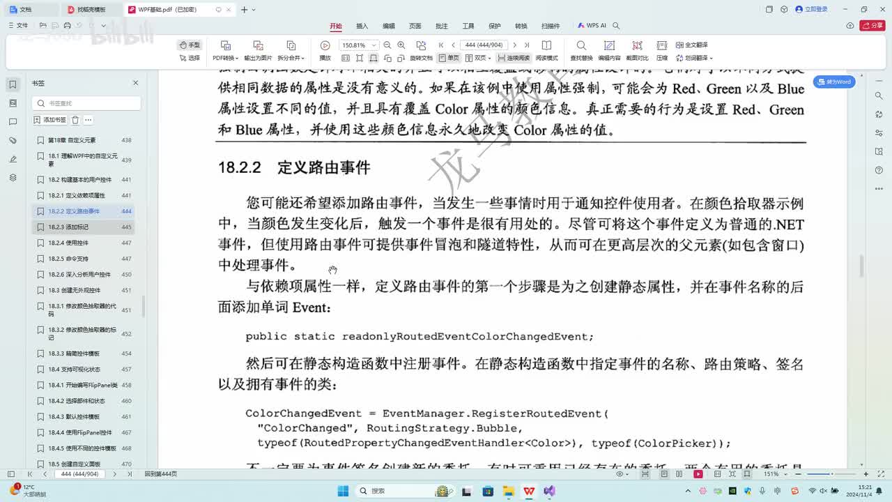Viewport: 892px width, 502px height.
Task: Switch to the 页面 ribbon tab
Action: 415,26
